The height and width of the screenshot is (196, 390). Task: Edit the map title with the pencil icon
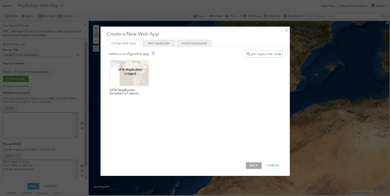tap(62, 5)
